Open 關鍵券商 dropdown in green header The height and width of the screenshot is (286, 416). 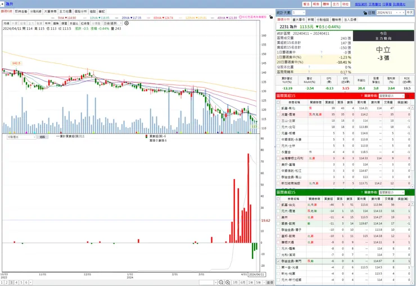click(x=392, y=192)
